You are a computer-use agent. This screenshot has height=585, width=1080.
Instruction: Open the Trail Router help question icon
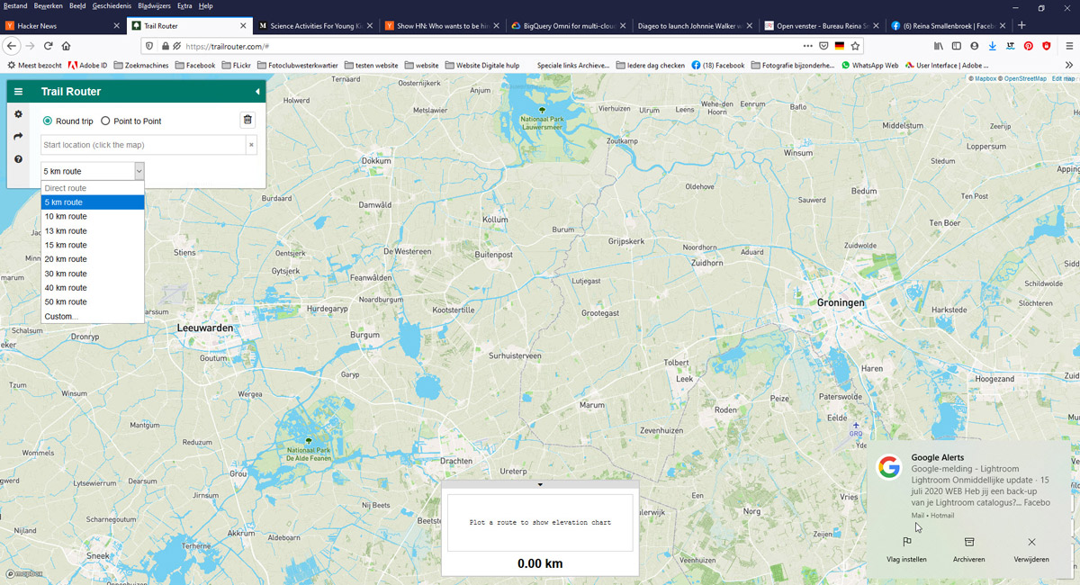18,159
